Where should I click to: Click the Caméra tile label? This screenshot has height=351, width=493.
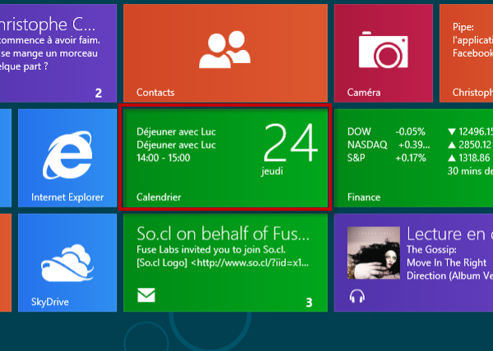click(364, 93)
